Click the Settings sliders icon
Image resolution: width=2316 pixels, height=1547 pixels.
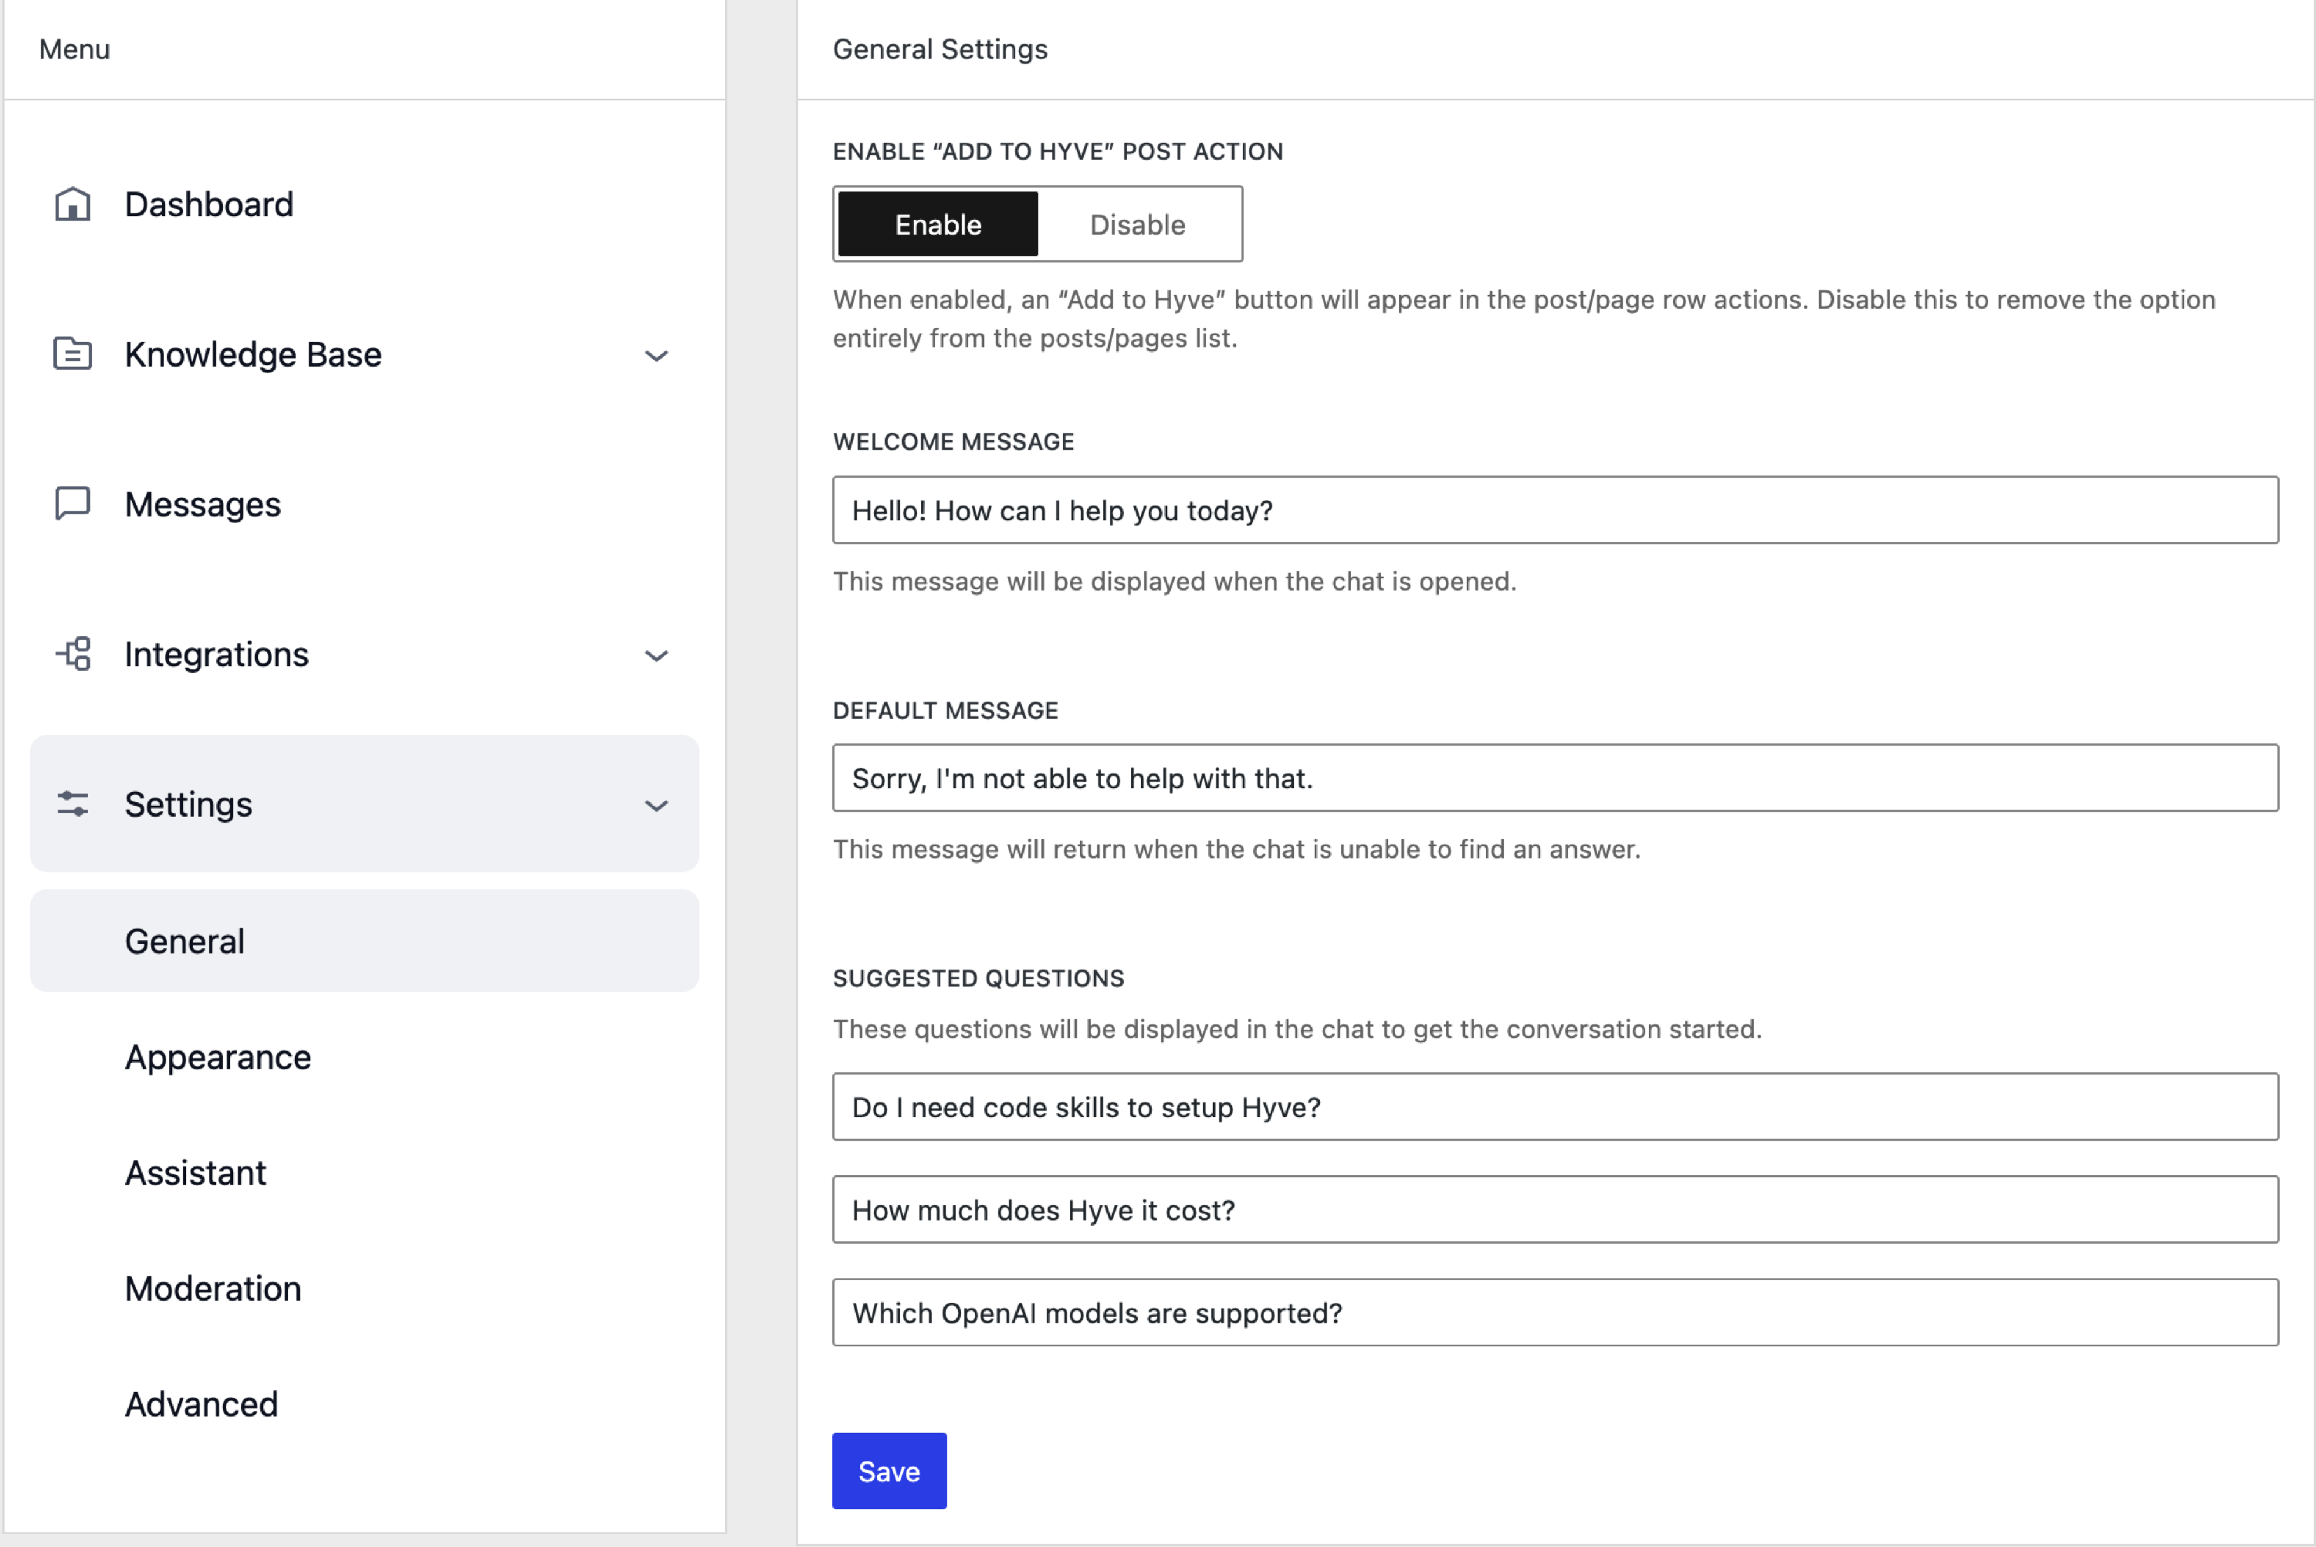tap(73, 804)
